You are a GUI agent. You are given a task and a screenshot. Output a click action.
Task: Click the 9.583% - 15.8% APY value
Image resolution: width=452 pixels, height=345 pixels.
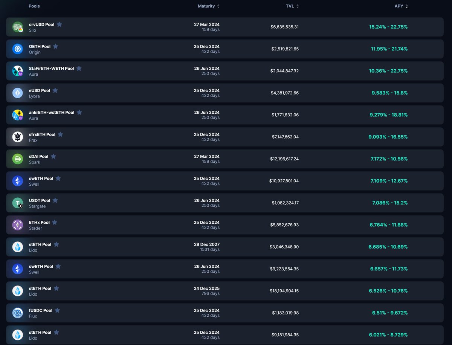coord(389,93)
